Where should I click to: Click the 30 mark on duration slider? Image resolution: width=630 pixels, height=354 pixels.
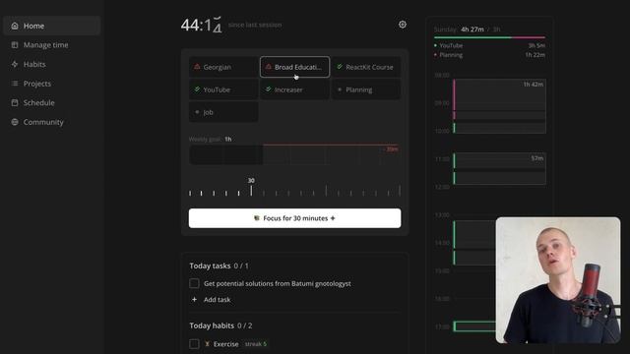(251, 188)
